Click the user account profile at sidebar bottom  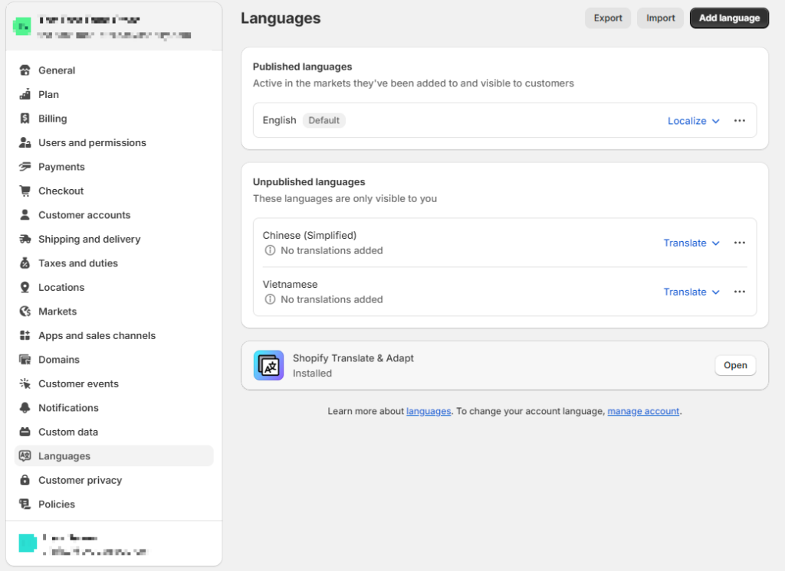pyautogui.click(x=114, y=543)
